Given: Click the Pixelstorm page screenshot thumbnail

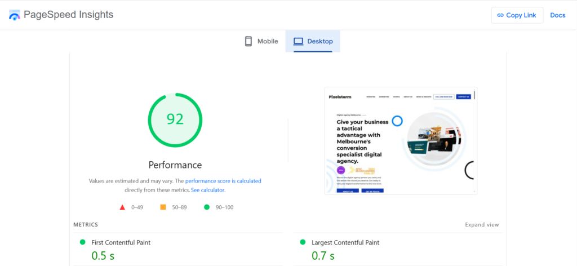Looking at the screenshot, I should (401, 140).
